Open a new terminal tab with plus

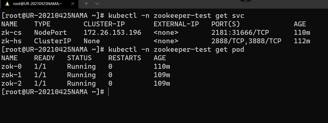[x=86, y=4]
